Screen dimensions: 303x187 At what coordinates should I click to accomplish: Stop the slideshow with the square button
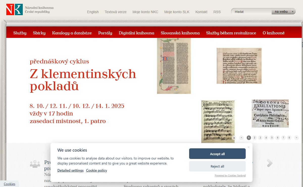click(234, 138)
